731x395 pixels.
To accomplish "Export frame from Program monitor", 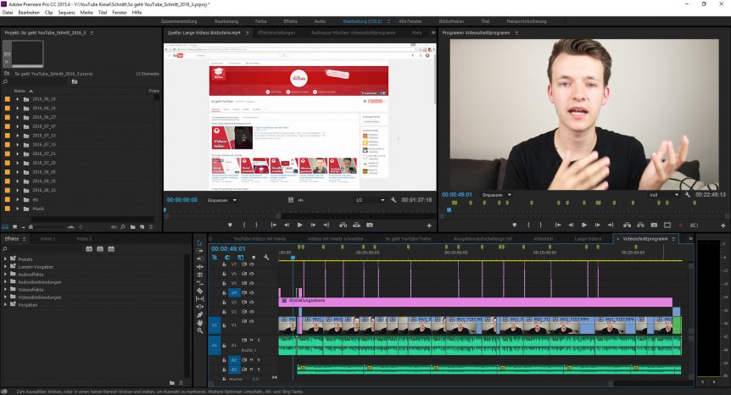I will (654, 225).
